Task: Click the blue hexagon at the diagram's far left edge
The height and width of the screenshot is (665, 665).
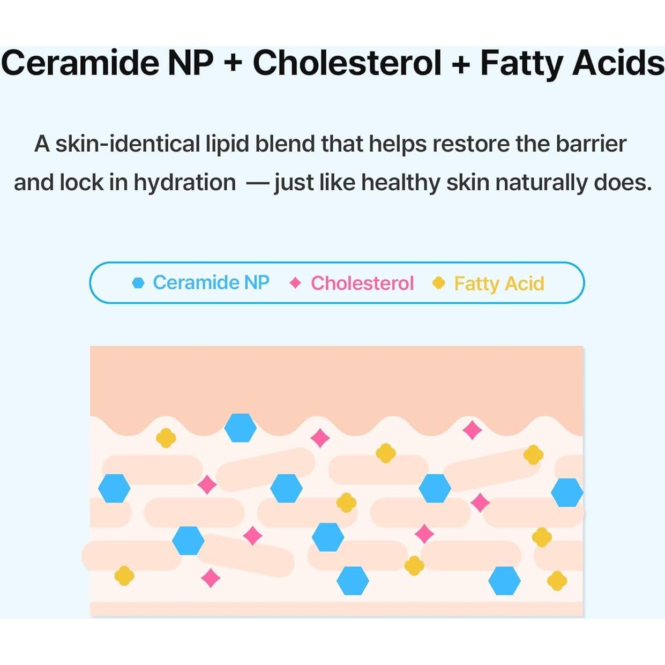Action: tap(114, 488)
